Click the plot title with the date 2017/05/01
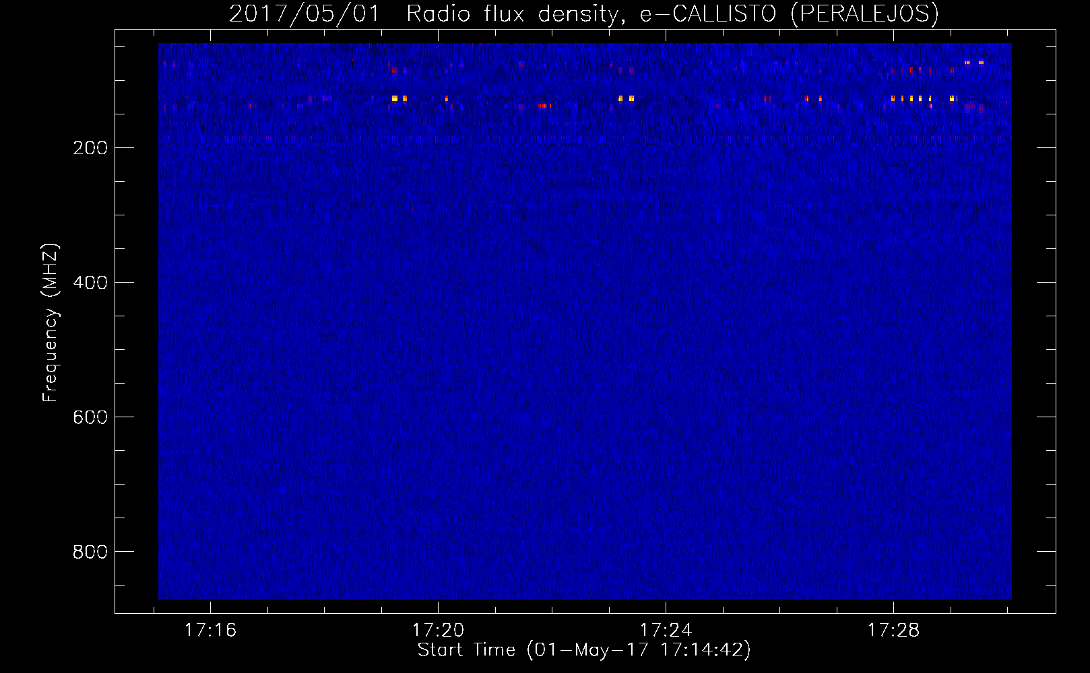 coord(584,14)
